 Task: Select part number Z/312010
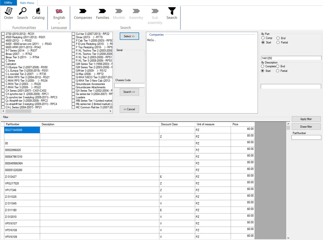click(x=22, y=217)
